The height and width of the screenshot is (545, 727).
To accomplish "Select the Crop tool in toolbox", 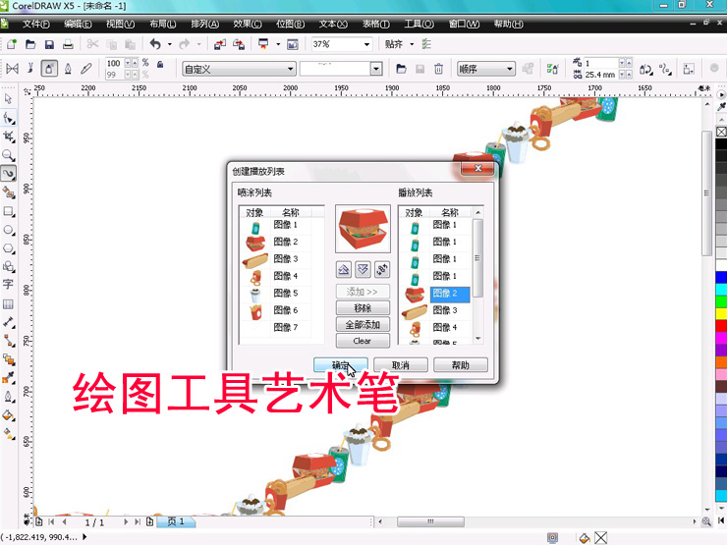I will point(9,136).
